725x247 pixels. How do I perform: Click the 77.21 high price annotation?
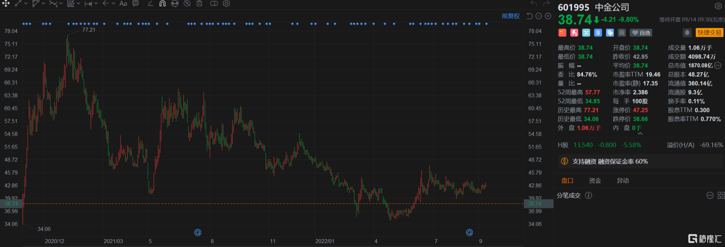coord(89,30)
